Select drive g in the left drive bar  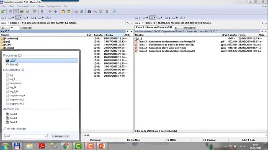pyautogui.click(x=33, y=17)
